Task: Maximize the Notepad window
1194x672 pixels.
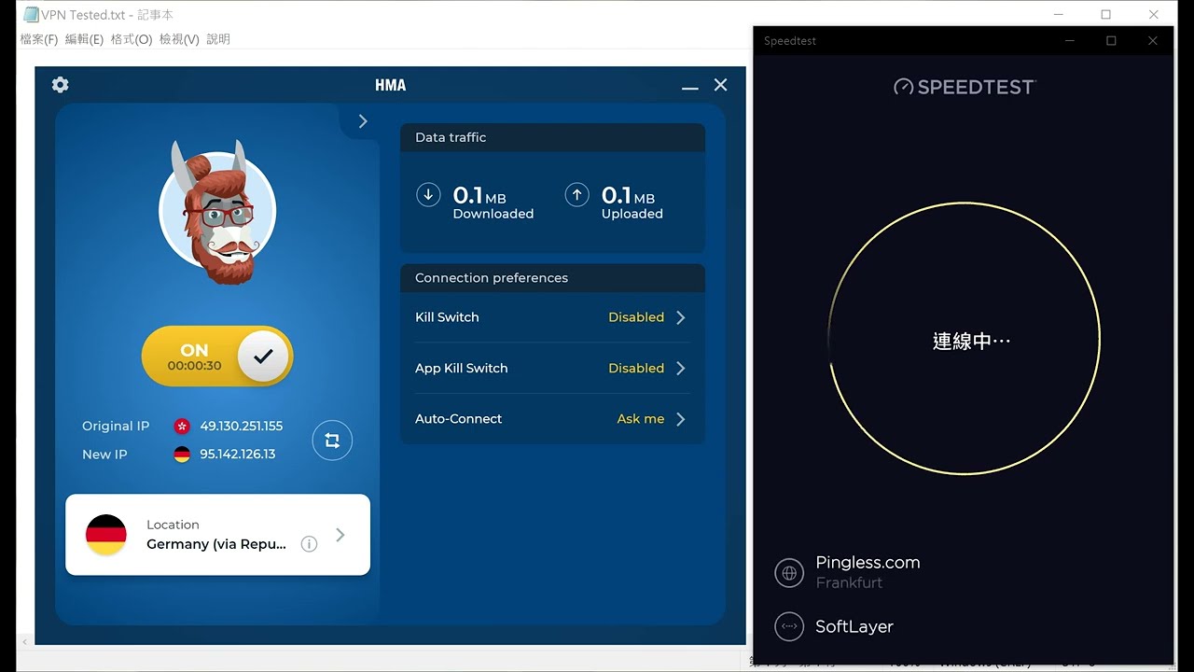Action: click(1106, 15)
